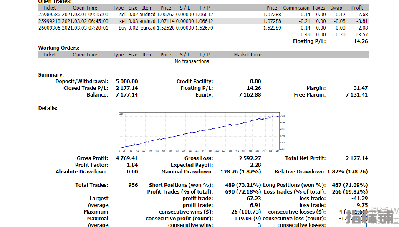
Task: Click Expected Payoff value 2.28
Action: click(x=255, y=165)
